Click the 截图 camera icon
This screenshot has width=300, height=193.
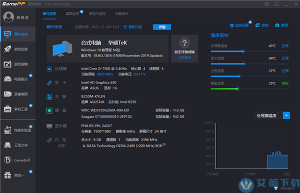coord(277,25)
